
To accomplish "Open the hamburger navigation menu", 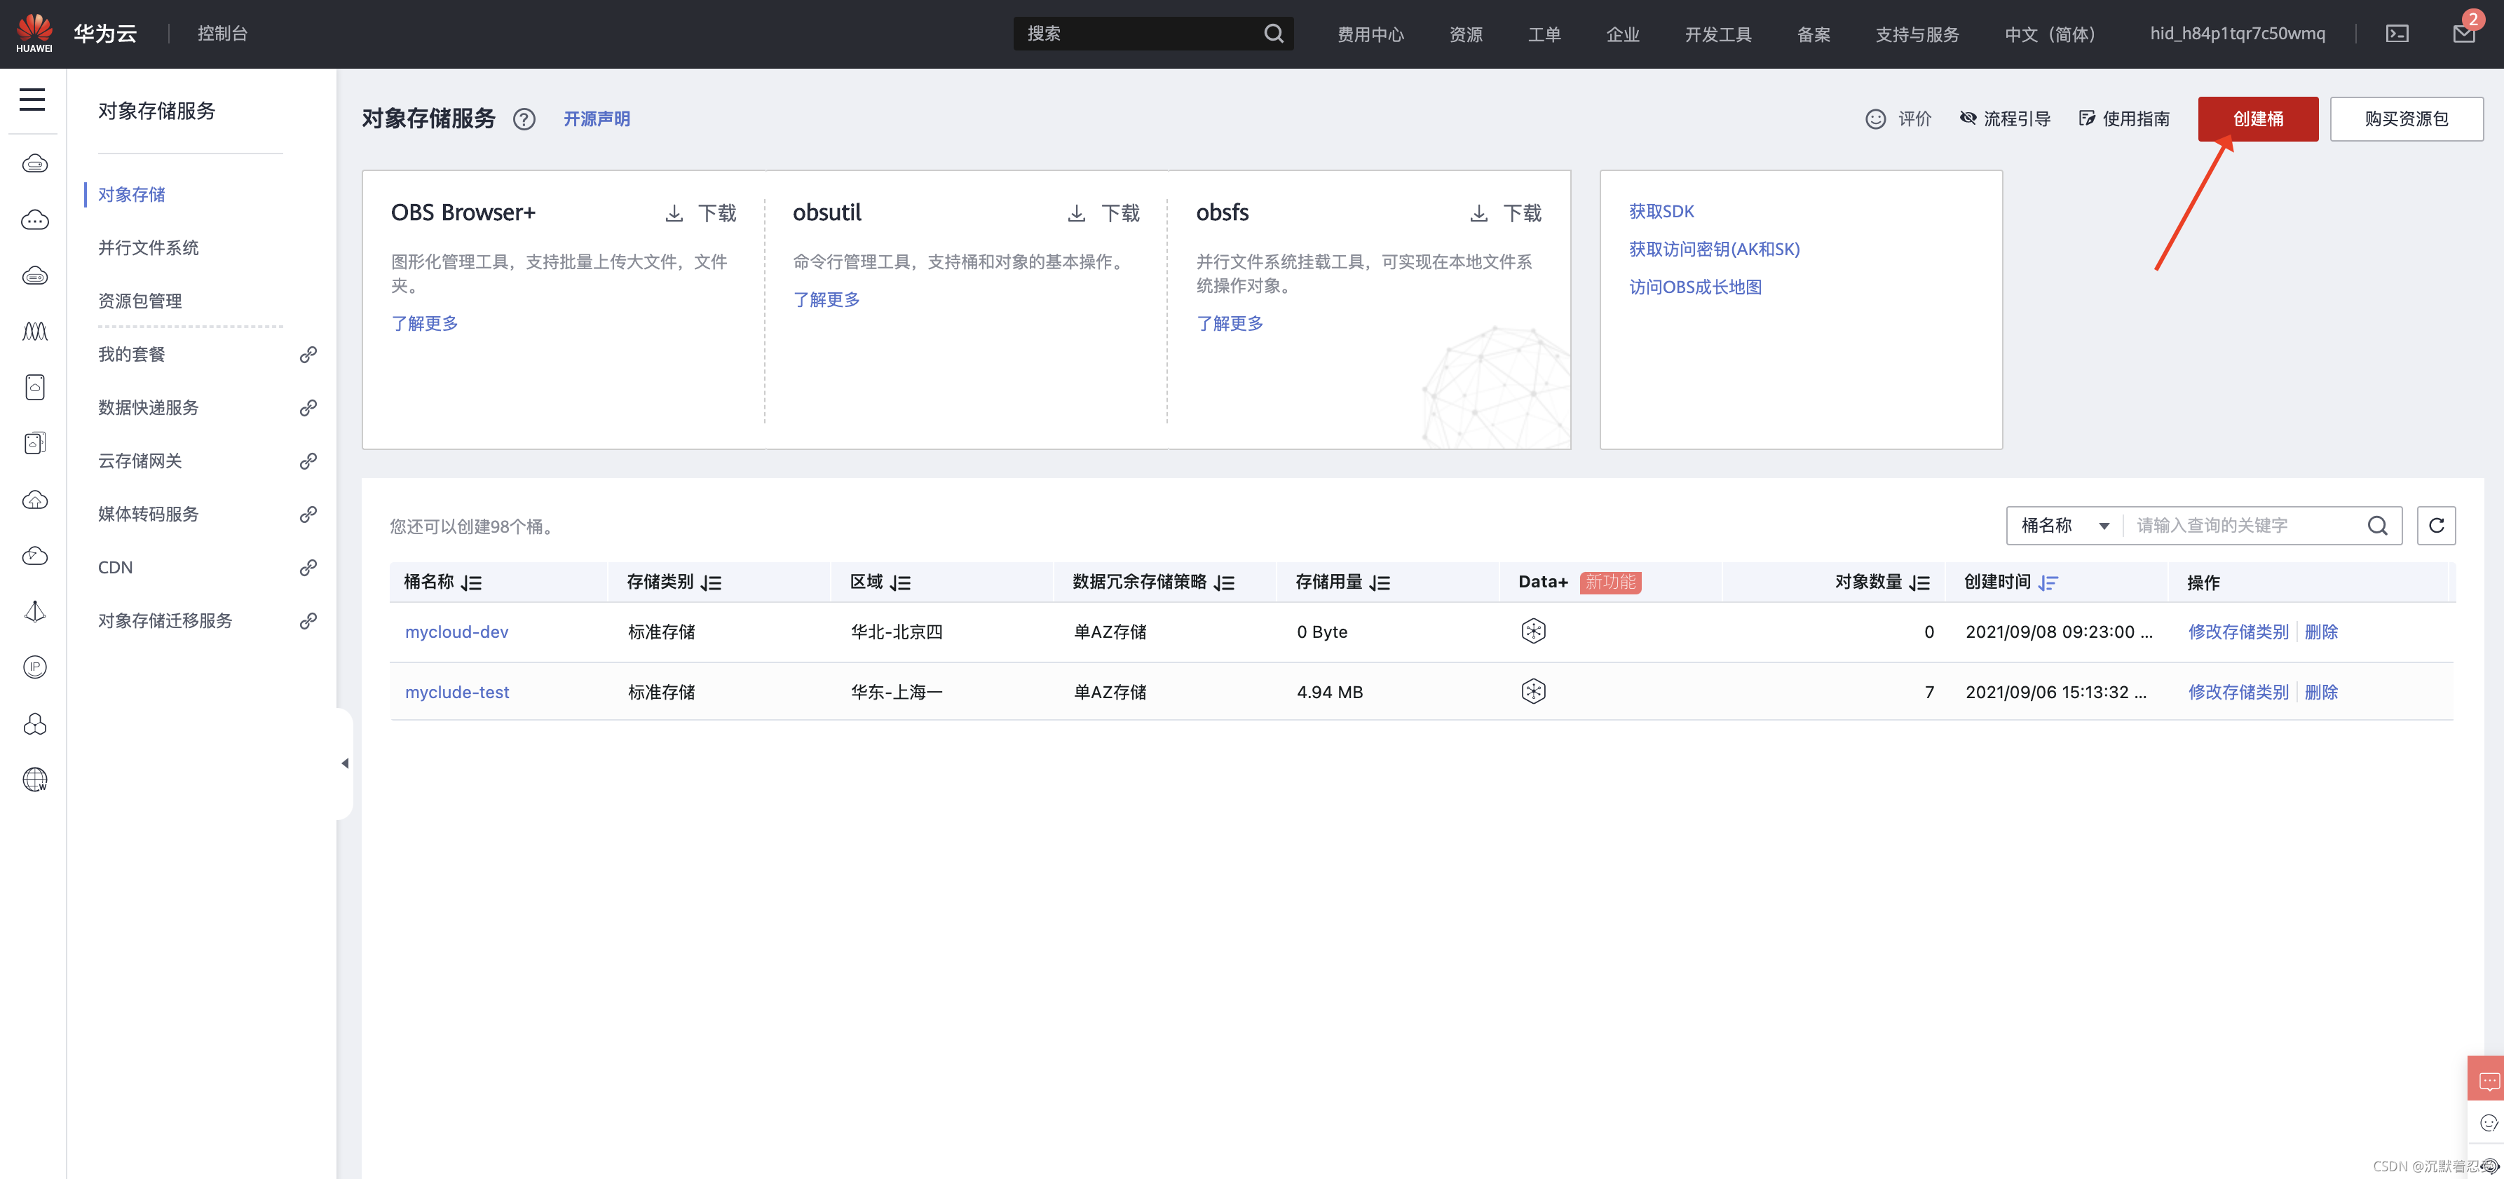I will point(32,99).
